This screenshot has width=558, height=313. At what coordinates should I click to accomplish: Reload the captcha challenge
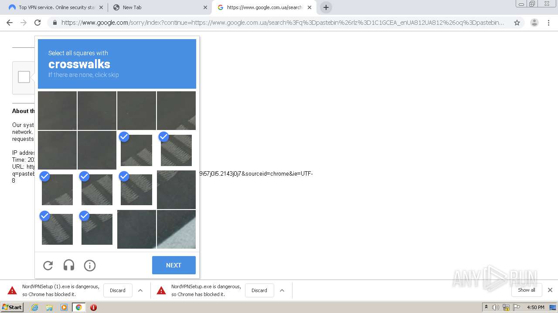(48, 265)
